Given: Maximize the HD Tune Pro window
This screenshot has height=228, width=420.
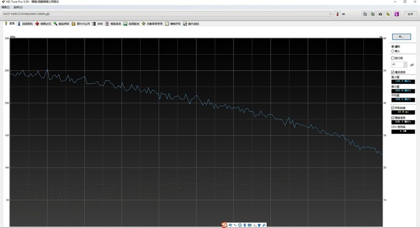Looking at the screenshot, I should tap(405, 2).
